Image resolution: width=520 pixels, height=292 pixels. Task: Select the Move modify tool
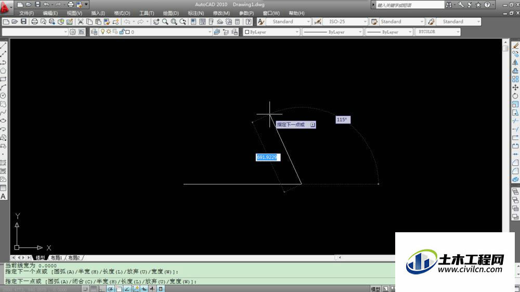(x=515, y=87)
